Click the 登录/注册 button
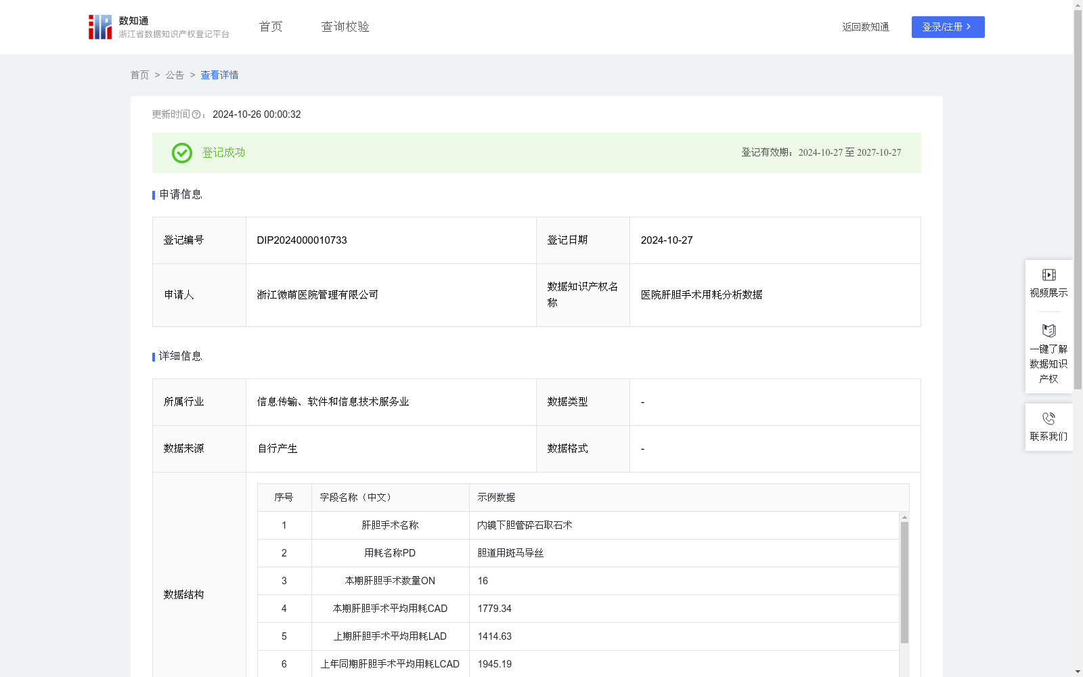 (x=948, y=27)
